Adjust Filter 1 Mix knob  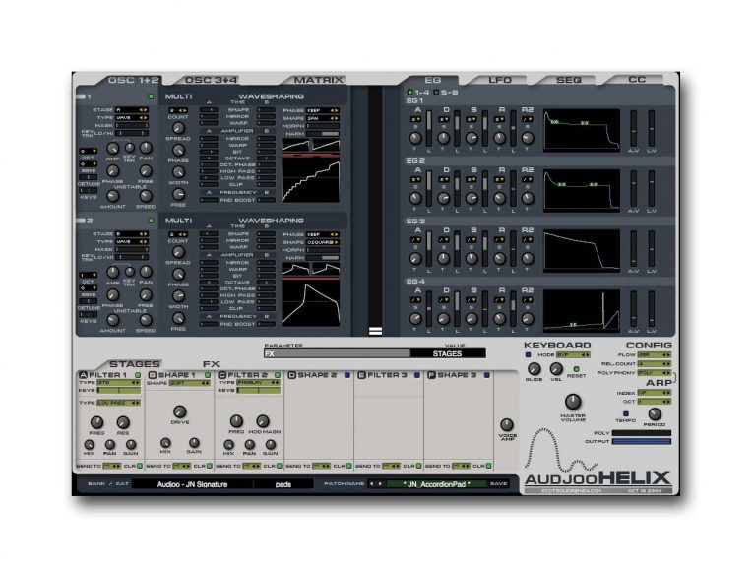pos(90,444)
